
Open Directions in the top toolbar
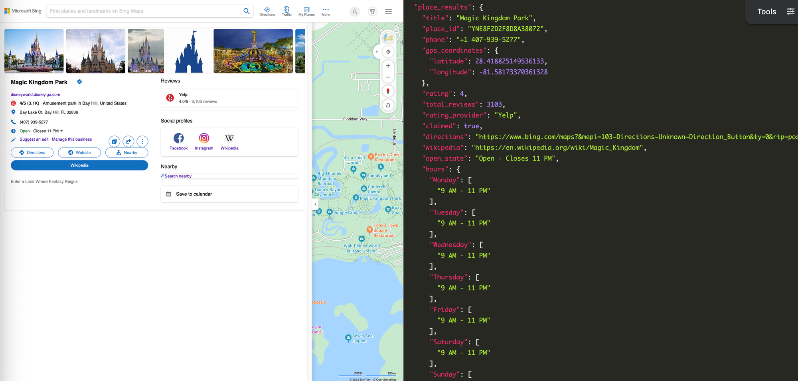point(267,11)
